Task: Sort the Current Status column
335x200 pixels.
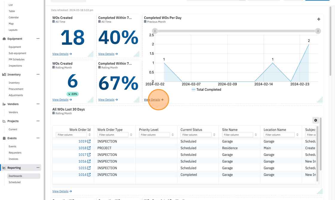Action: [214, 135]
